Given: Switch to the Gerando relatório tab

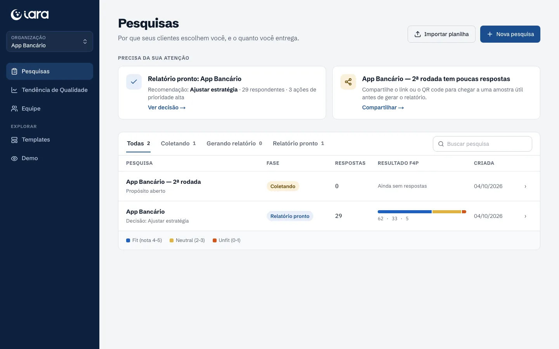Looking at the screenshot, I should 234,143.
